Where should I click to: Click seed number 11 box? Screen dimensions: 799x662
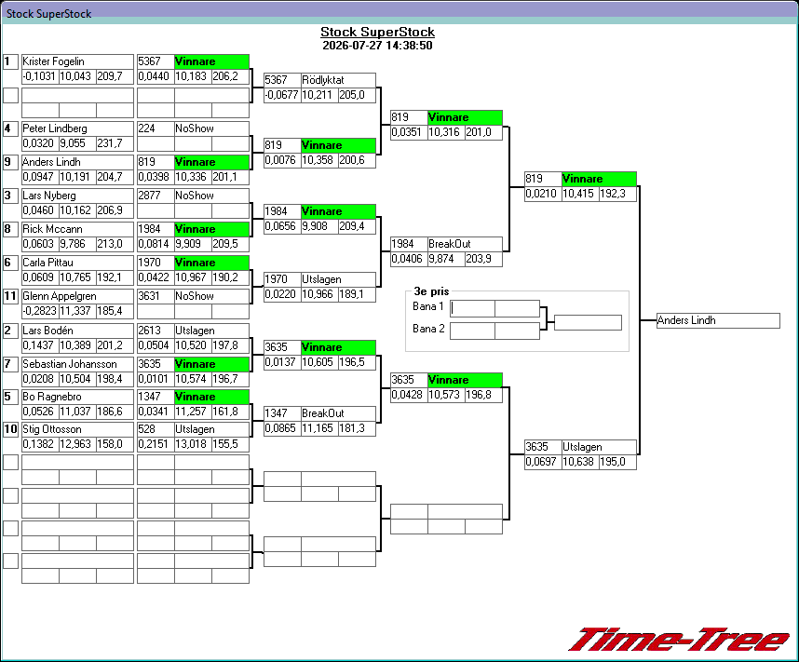(x=10, y=296)
